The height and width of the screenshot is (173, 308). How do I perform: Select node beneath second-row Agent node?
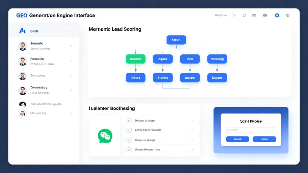[x=163, y=78]
